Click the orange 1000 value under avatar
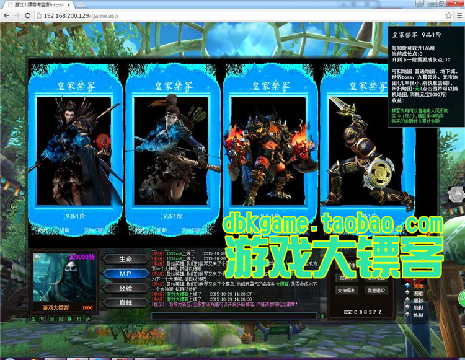 87,307
